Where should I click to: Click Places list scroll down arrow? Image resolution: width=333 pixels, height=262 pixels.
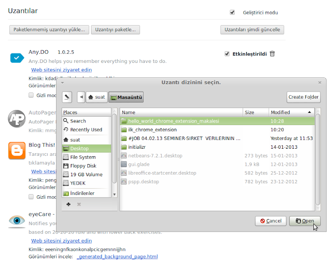pyautogui.click(x=114, y=195)
